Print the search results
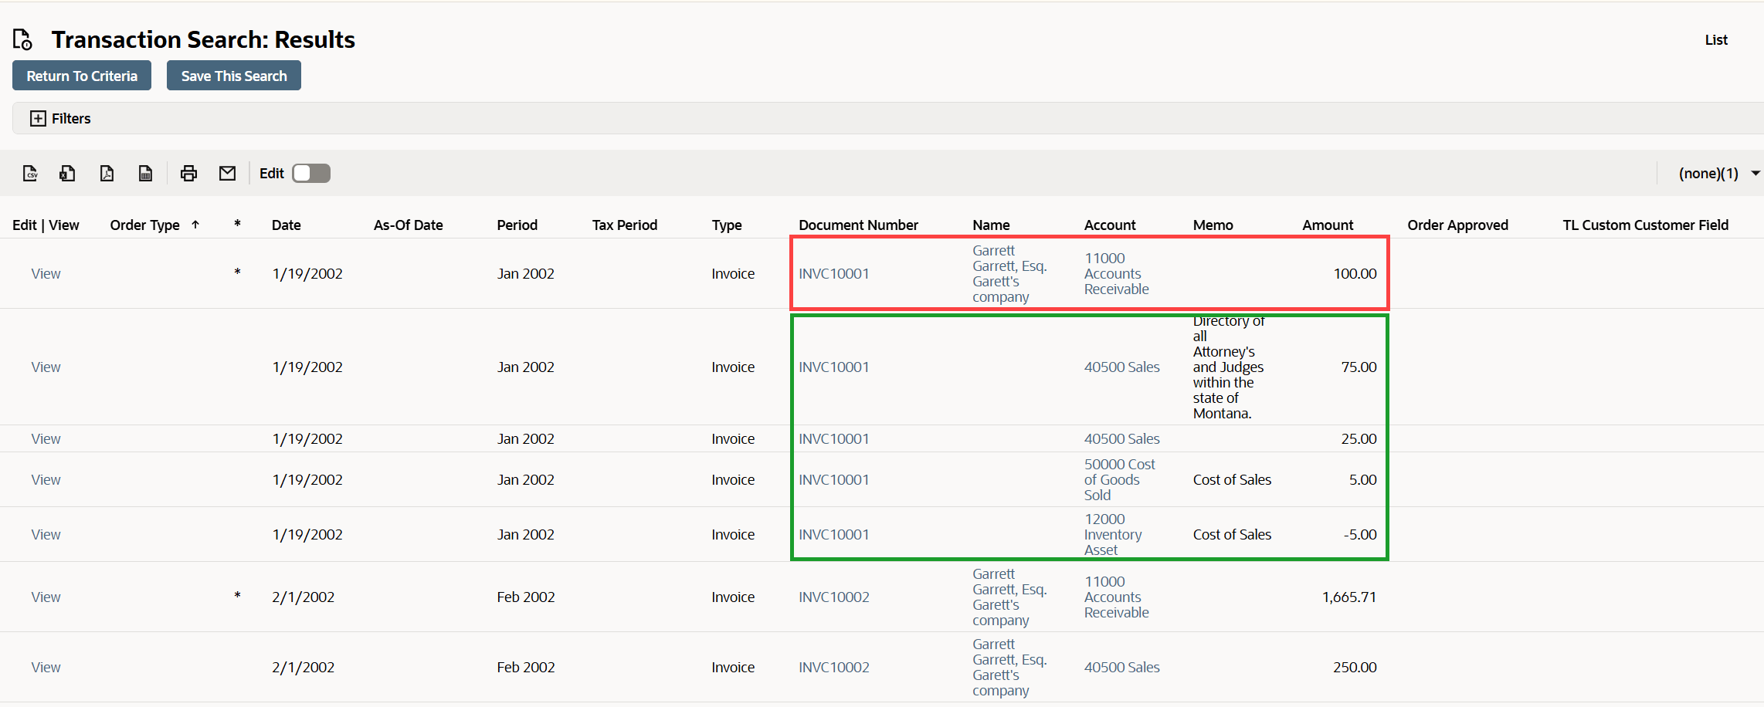The image size is (1764, 707). [x=188, y=174]
